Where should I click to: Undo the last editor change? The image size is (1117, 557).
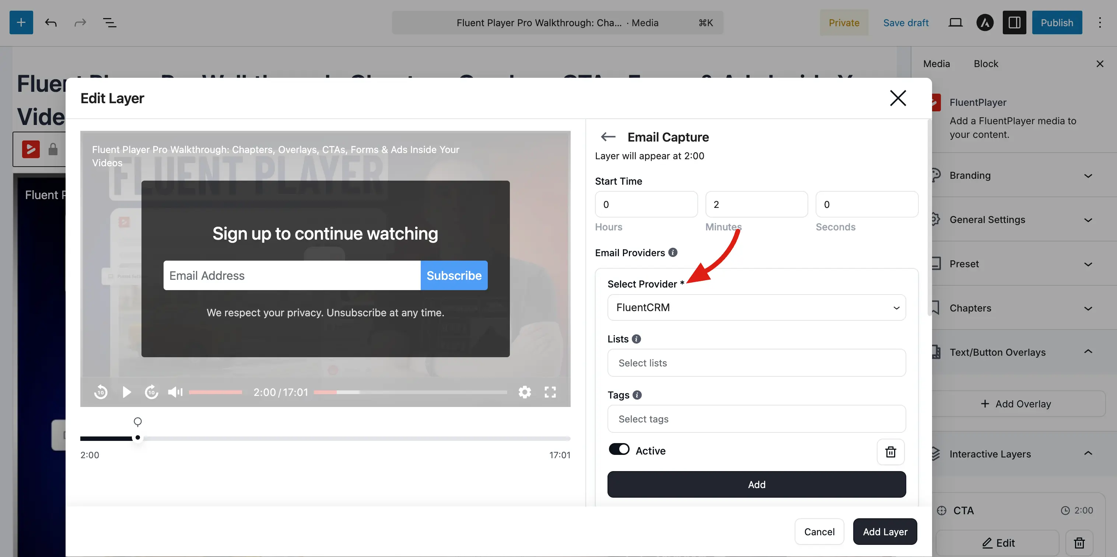(51, 22)
